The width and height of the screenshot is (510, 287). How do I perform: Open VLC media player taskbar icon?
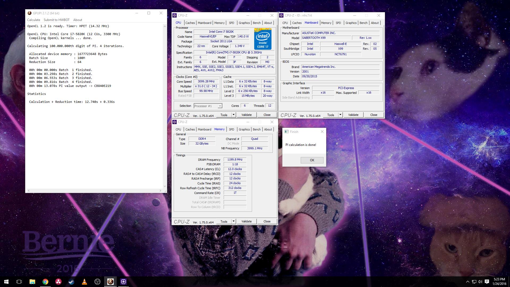pyautogui.click(x=84, y=282)
